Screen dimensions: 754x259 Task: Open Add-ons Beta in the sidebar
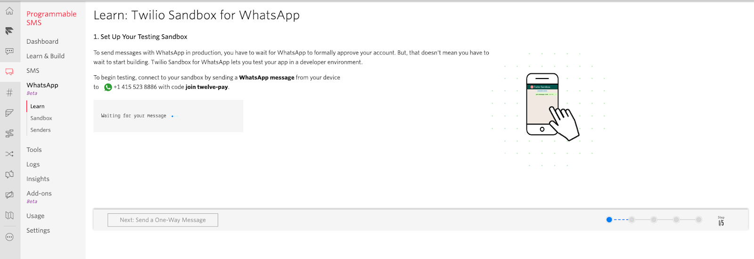tap(39, 196)
